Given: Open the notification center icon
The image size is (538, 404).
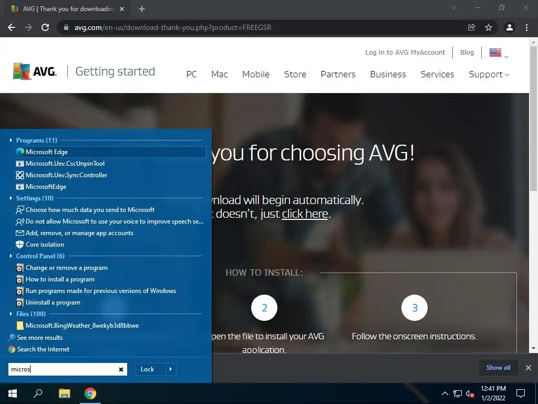Looking at the screenshot, I should 521,393.
